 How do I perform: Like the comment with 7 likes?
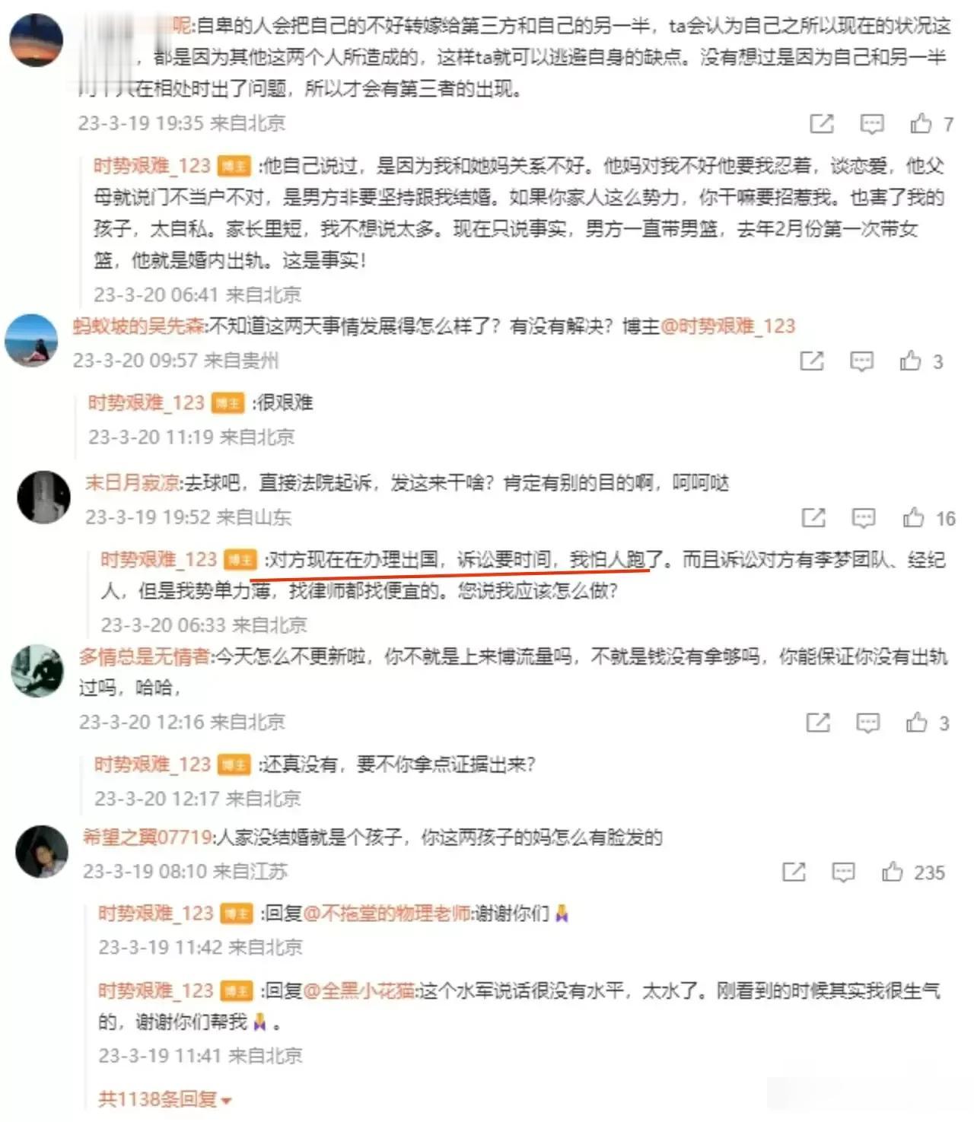coord(921,123)
